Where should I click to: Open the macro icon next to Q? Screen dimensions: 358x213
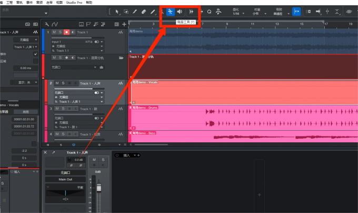click(218, 12)
